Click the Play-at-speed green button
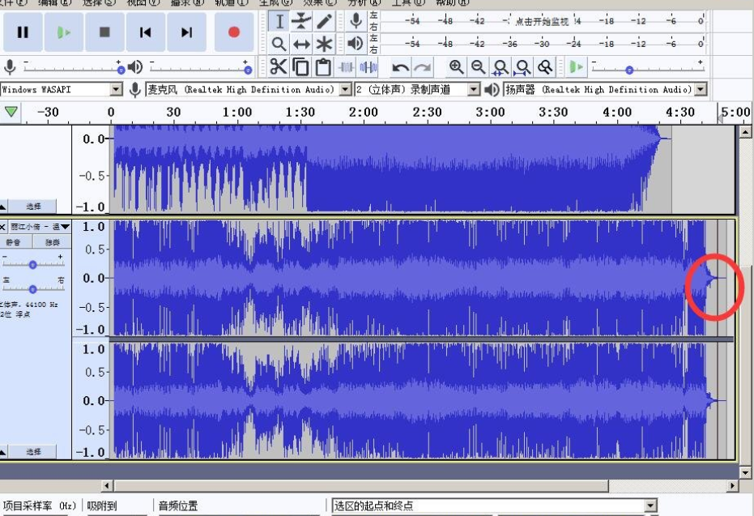754x516 pixels. pyautogui.click(x=576, y=67)
